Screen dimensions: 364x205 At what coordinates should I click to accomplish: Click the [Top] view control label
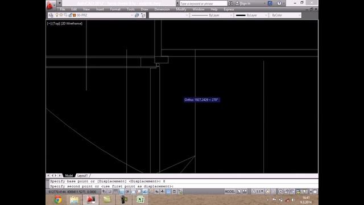56,23
